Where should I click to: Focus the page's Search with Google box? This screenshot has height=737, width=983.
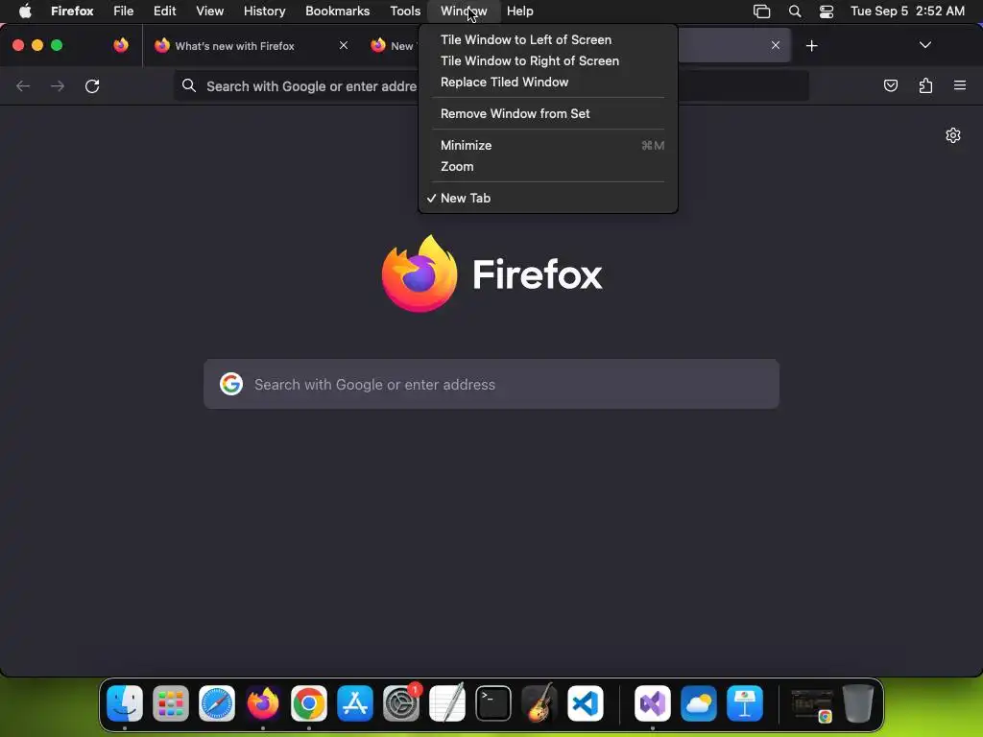tap(491, 384)
